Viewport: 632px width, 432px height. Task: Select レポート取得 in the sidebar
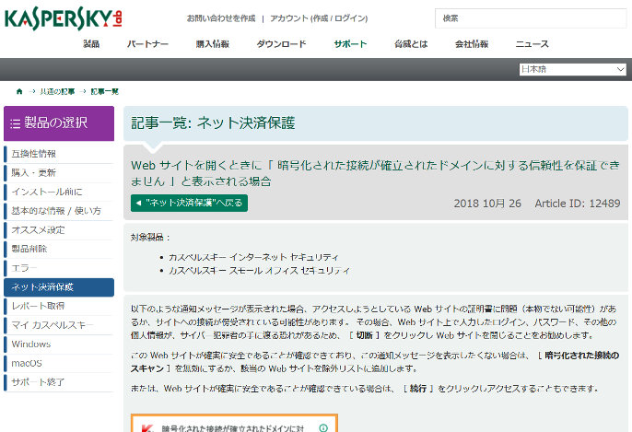tap(58, 306)
